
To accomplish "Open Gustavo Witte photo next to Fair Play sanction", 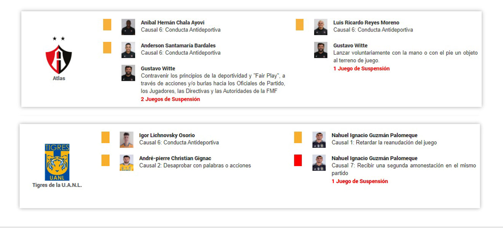I will (128, 73).
